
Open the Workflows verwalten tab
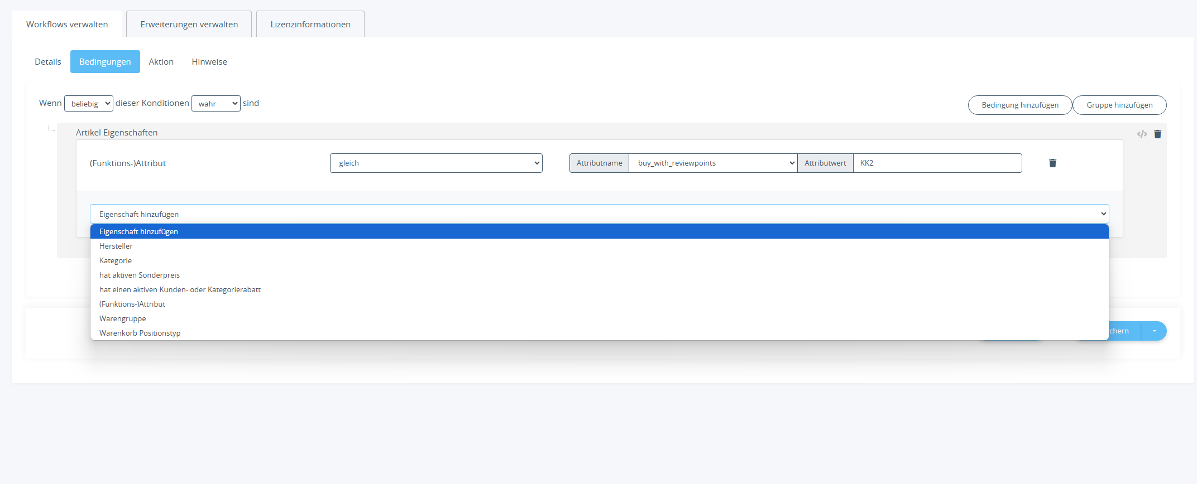coord(67,24)
